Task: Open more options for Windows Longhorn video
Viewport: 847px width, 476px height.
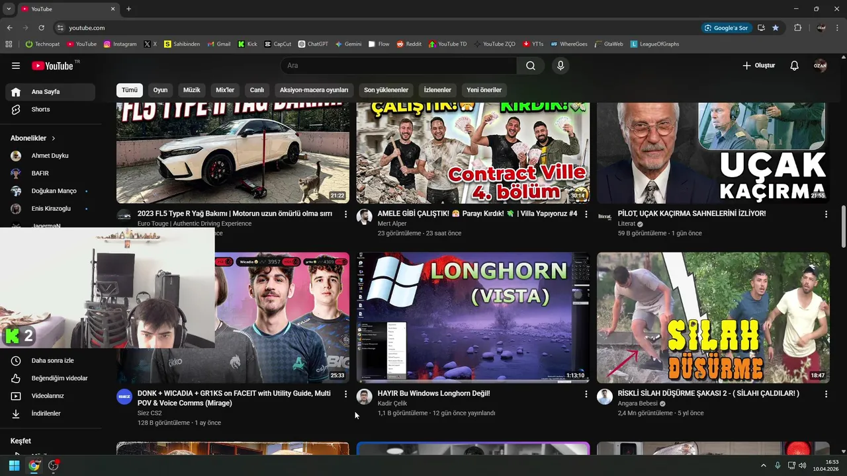Action: pyautogui.click(x=586, y=394)
